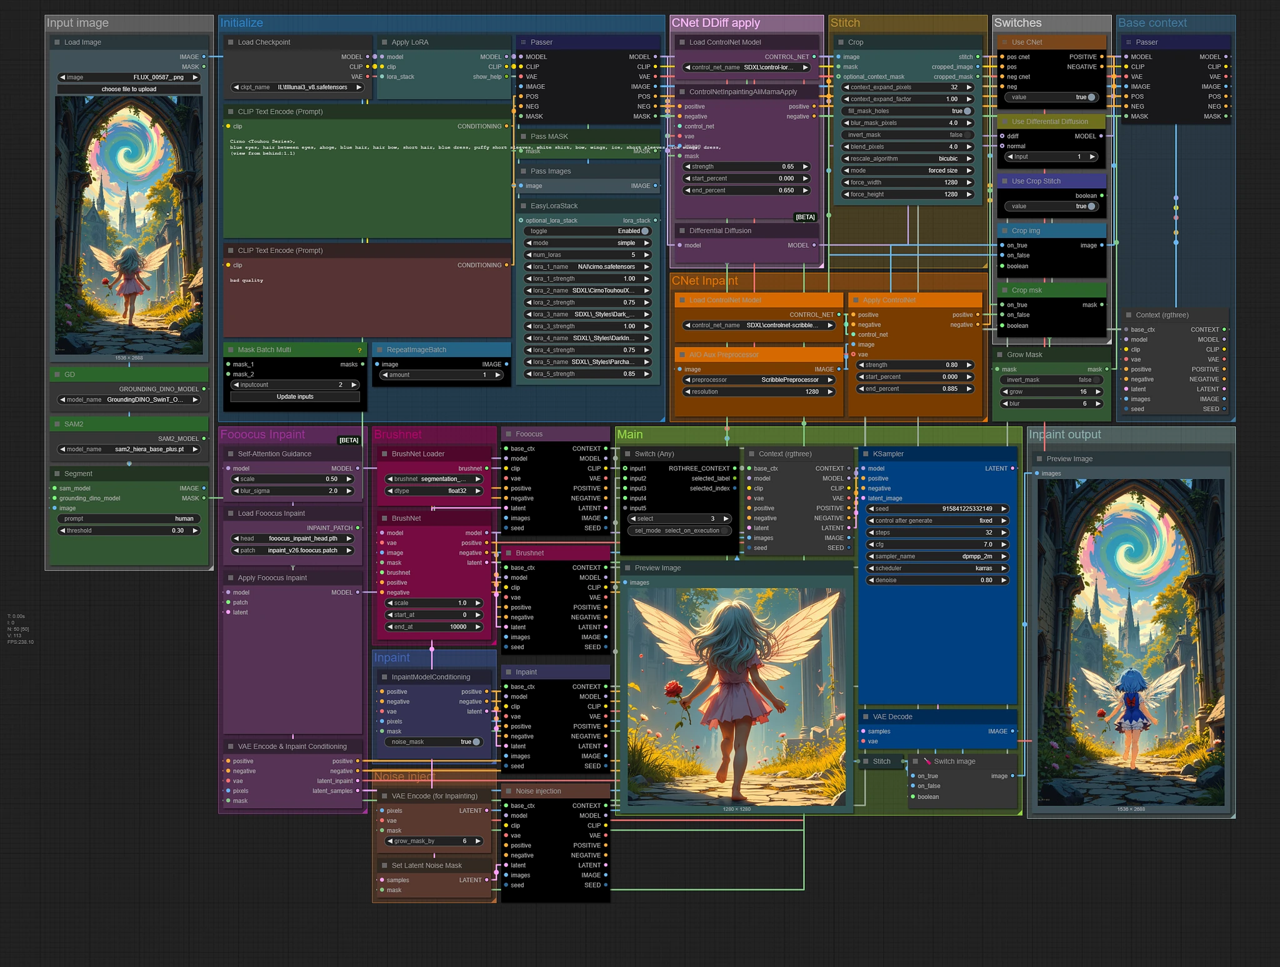Screen dimensions: 1280x967
Task: Collapse the Crop img node via title dot
Action: click(1004, 231)
